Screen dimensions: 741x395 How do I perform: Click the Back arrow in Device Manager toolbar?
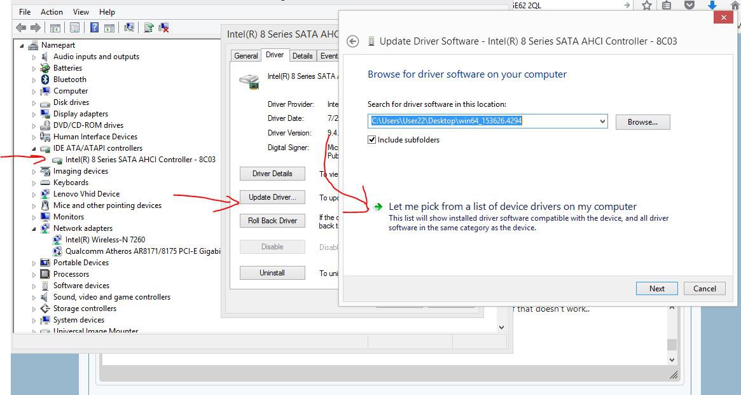[21, 28]
